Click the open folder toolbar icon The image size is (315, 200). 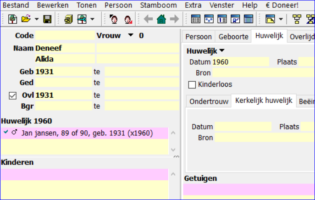click(26, 19)
